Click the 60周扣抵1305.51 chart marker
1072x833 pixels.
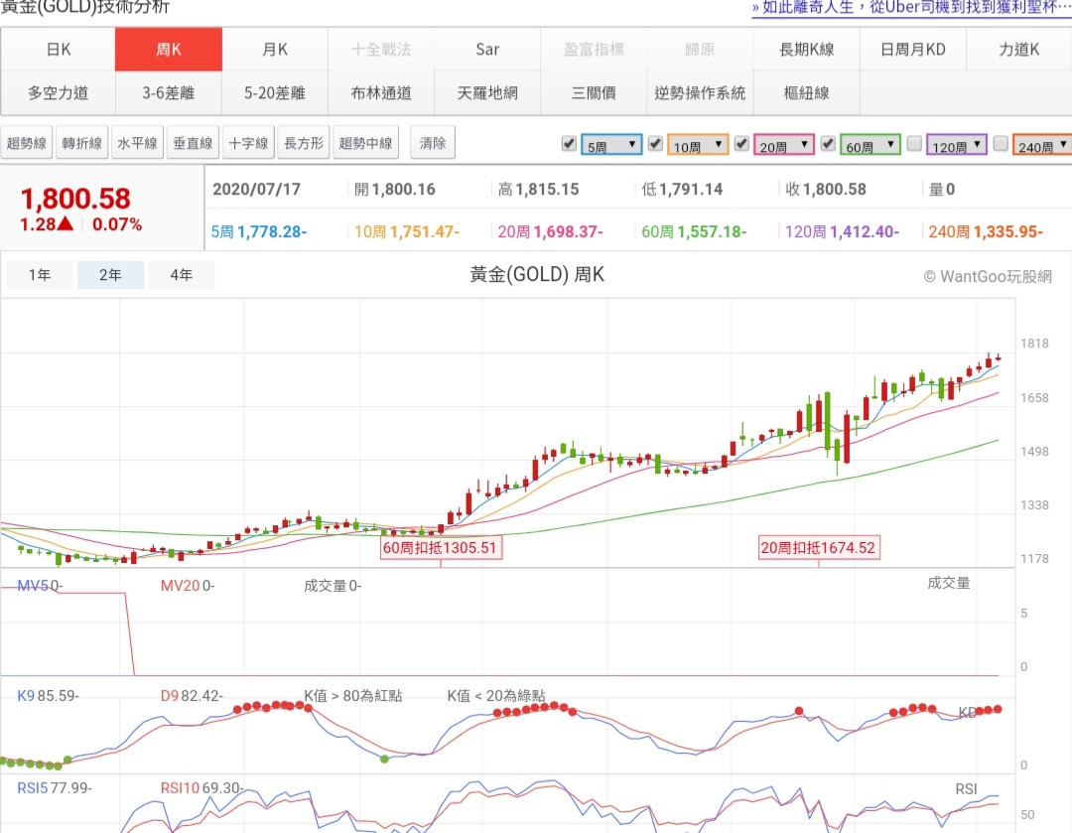[x=441, y=547]
